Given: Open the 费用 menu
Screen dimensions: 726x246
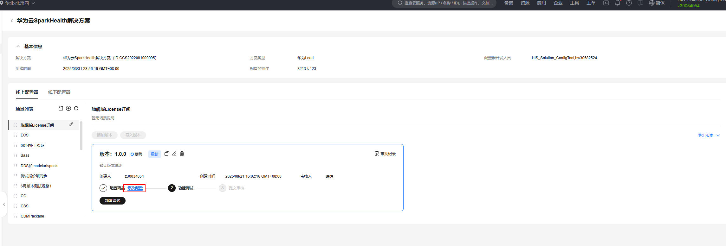Looking at the screenshot, I should [541, 3].
